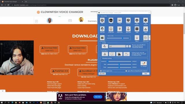Open WhatsApp from the taskbar
Image resolution: width=185 pixels, height=104 pixels.
pos(48,103)
